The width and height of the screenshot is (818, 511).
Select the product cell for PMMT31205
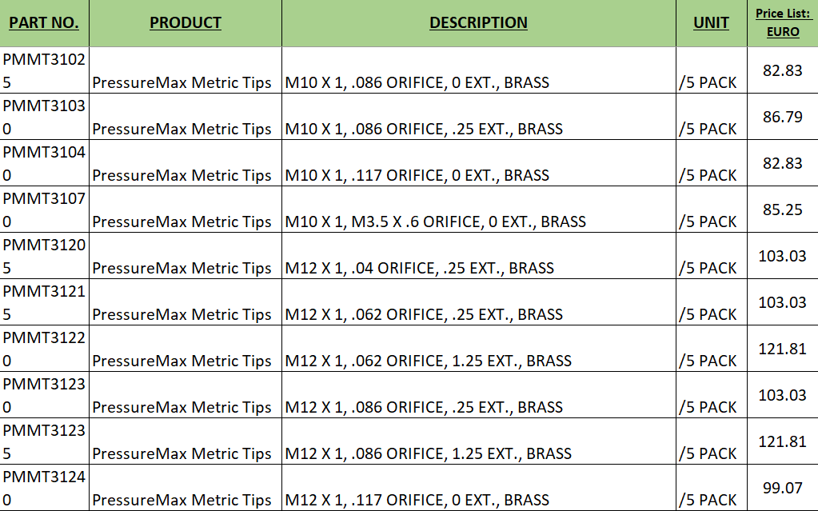point(186,256)
